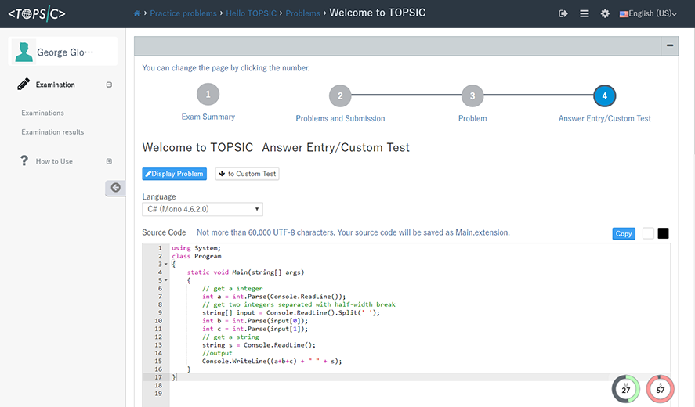Click the home icon in breadcrumb
The image size is (695, 407).
click(138, 13)
